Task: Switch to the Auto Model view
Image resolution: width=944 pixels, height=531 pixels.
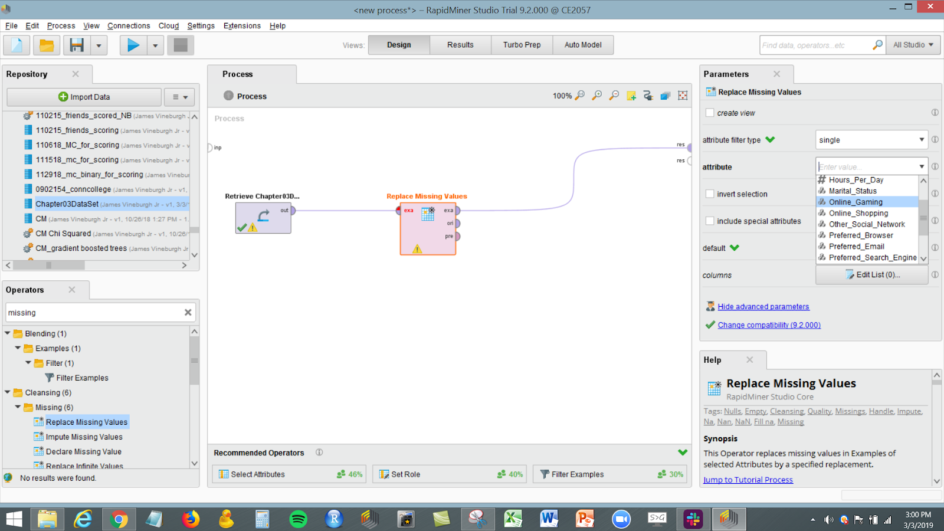Action: (x=583, y=45)
